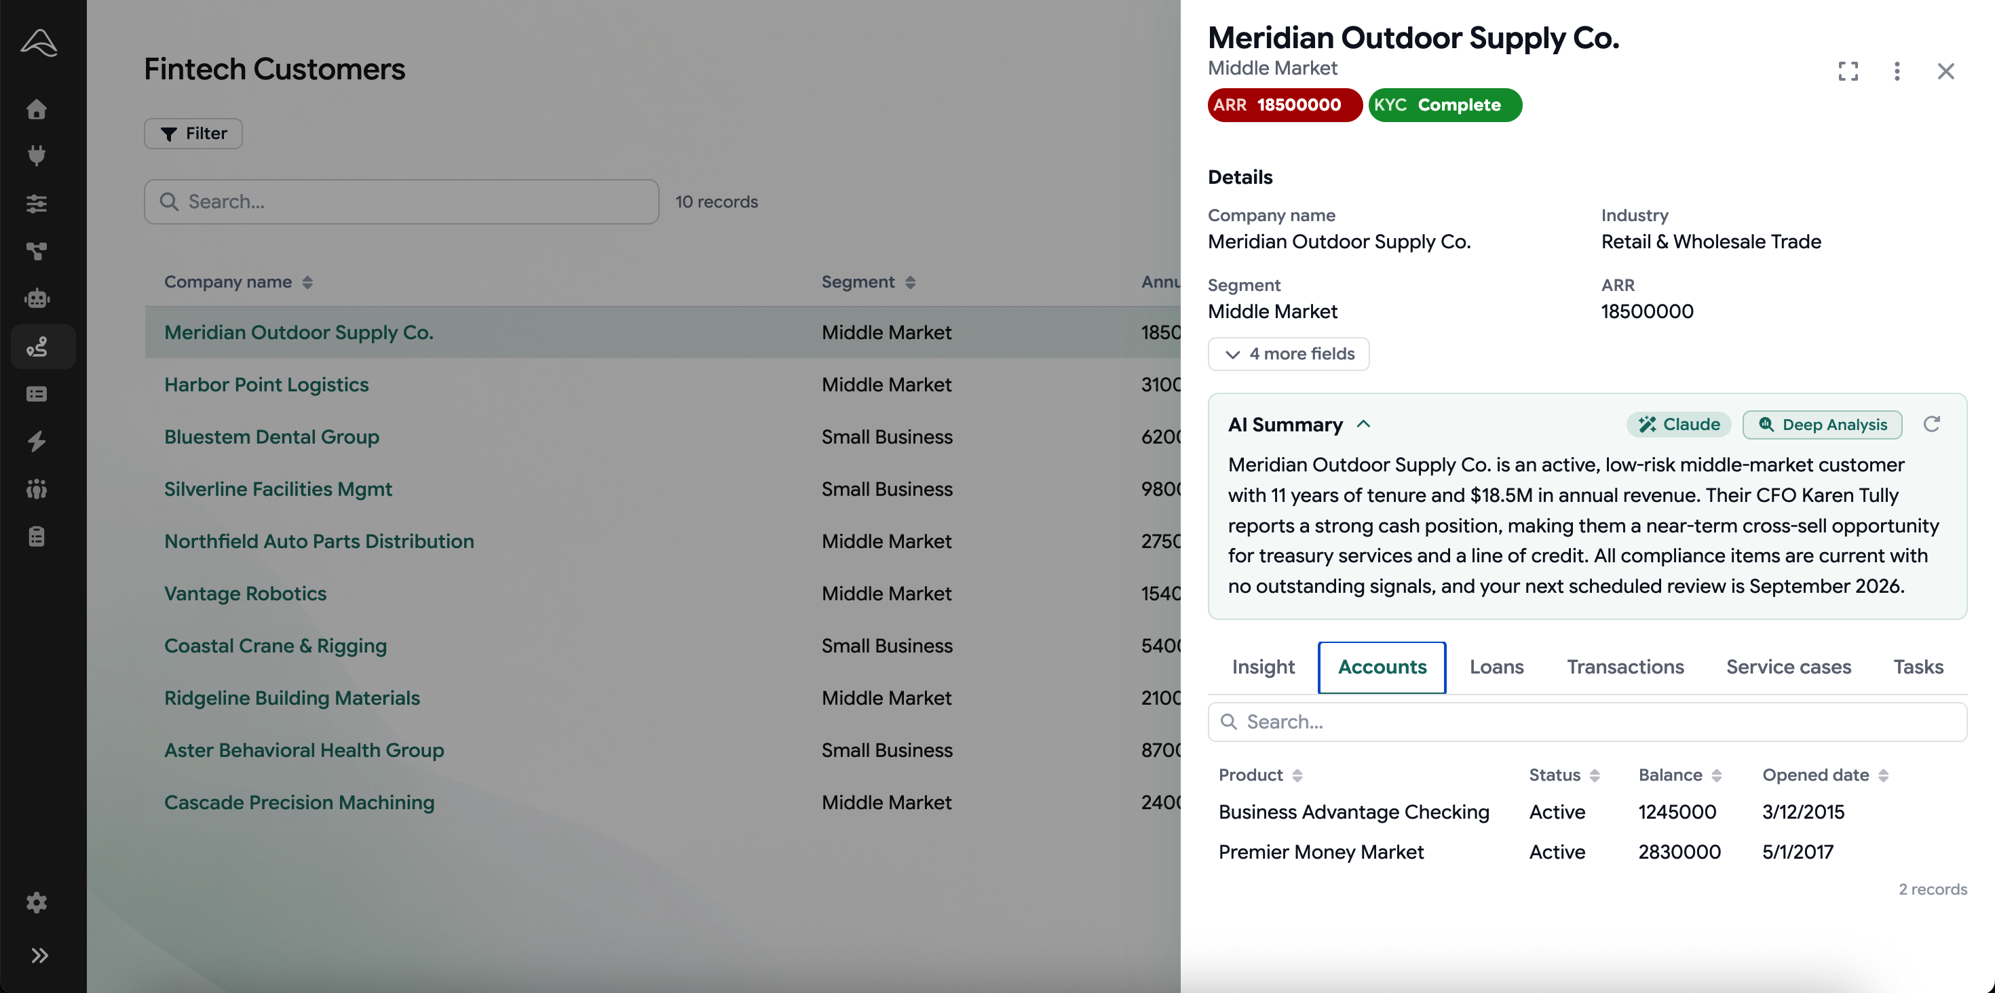Image resolution: width=1995 pixels, height=993 pixels.
Task: Expand sidebar with double chevron
Action: click(39, 955)
